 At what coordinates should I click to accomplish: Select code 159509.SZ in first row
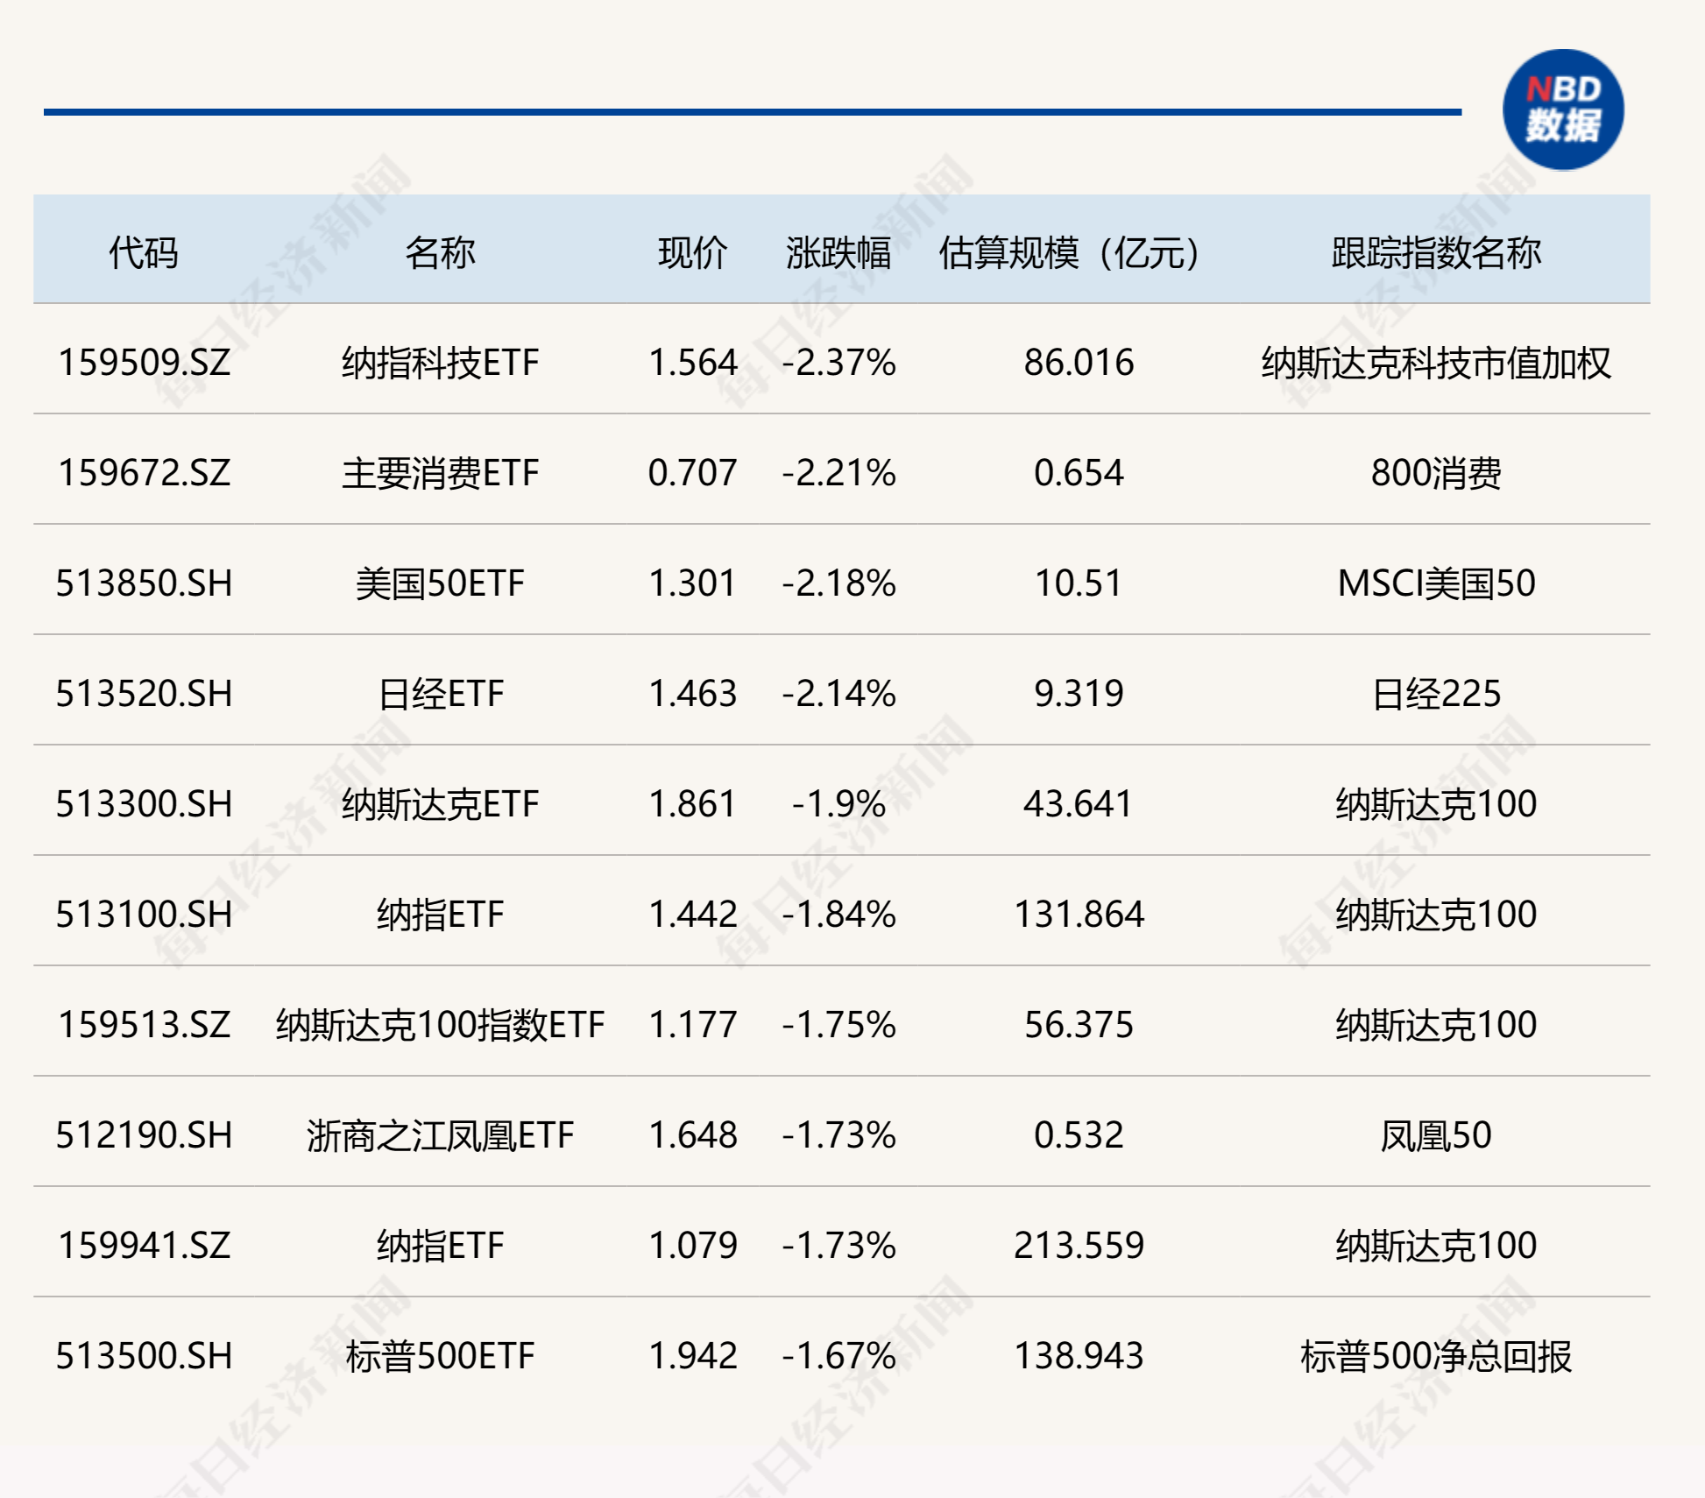click(145, 363)
